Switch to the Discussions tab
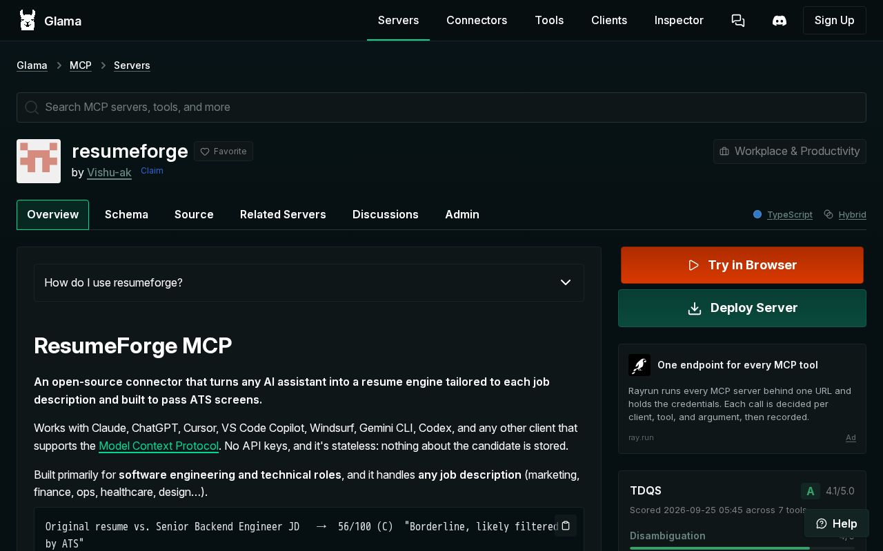Viewport: 883px width, 551px height. [x=386, y=215]
